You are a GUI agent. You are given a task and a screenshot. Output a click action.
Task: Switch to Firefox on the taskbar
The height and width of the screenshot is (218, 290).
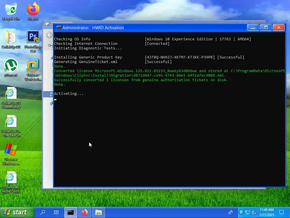coord(85,212)
